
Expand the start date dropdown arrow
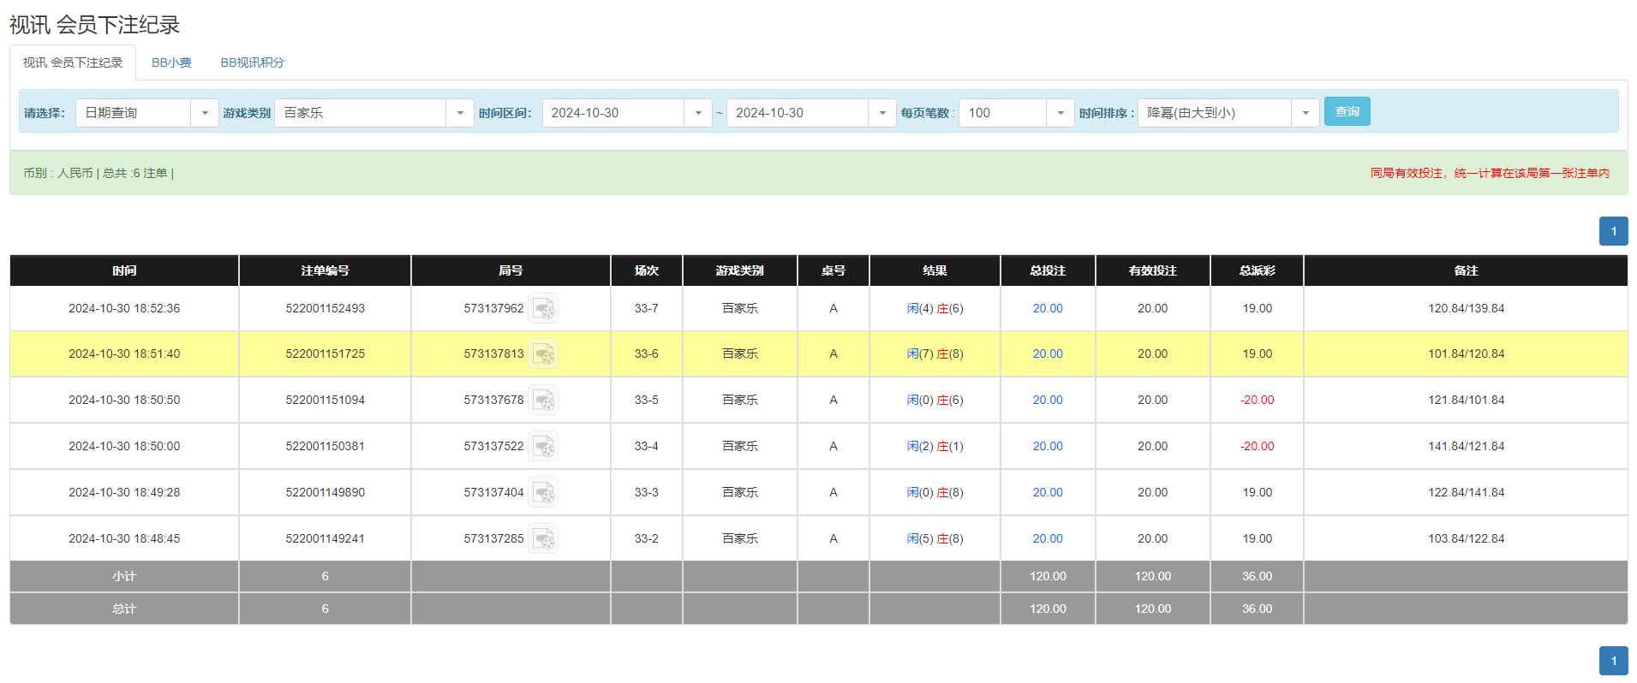pyautogui.click(x=697, y=113)
